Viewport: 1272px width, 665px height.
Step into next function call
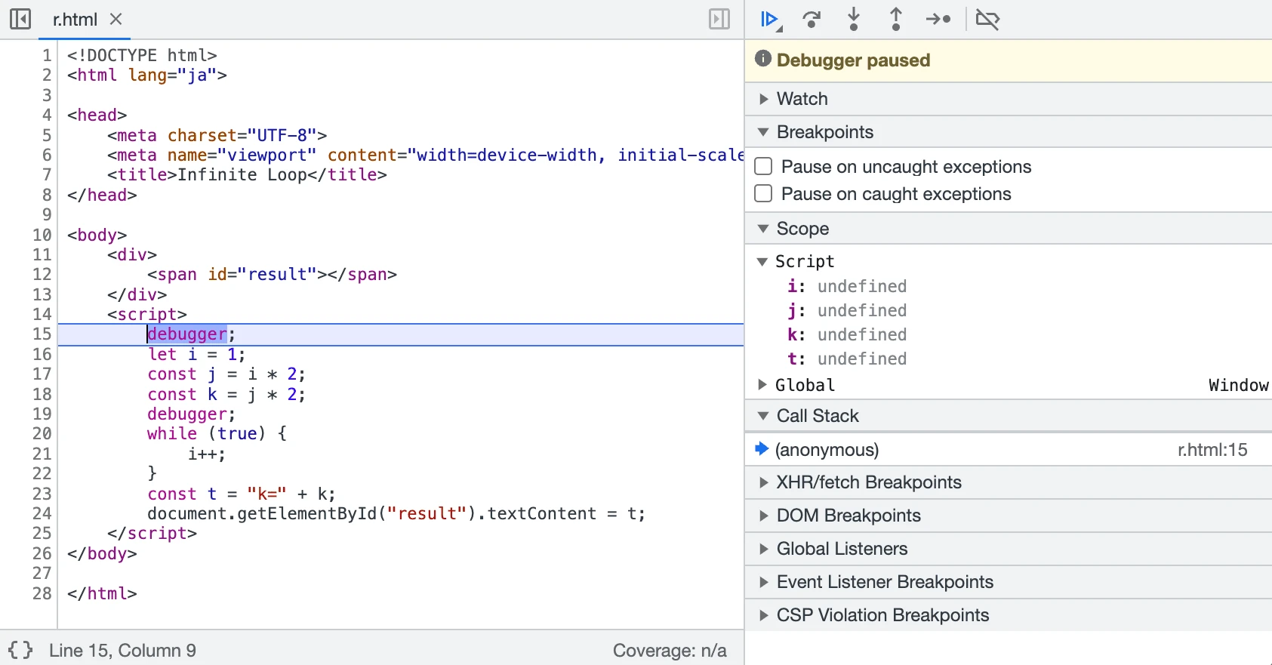pos(854,20)
